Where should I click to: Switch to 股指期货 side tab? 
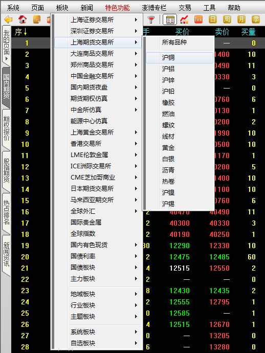pyautogui.click(x=6, y=171)
